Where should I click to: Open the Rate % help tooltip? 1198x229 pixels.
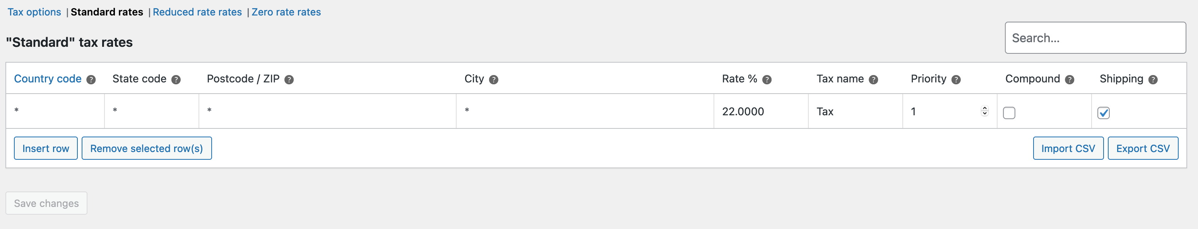point(767,79)
